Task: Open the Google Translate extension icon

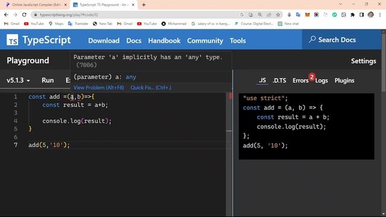Action: click(298, 14)
